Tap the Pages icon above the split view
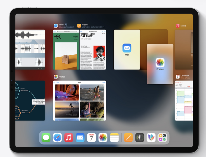 (x=79, y=26)
